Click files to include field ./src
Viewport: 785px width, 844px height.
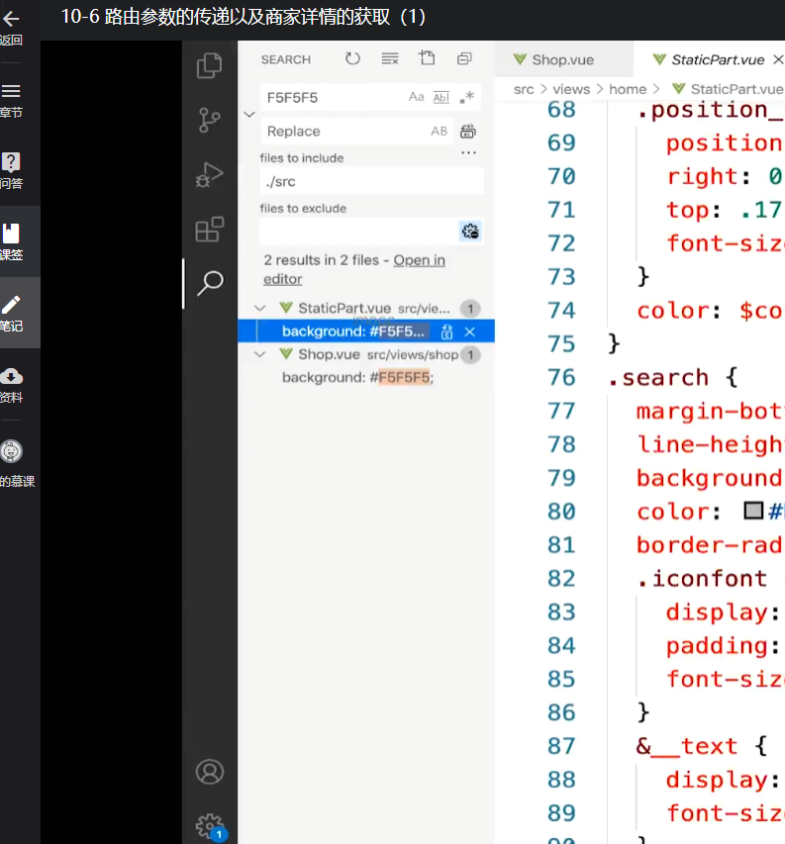[x=371, y=181]
